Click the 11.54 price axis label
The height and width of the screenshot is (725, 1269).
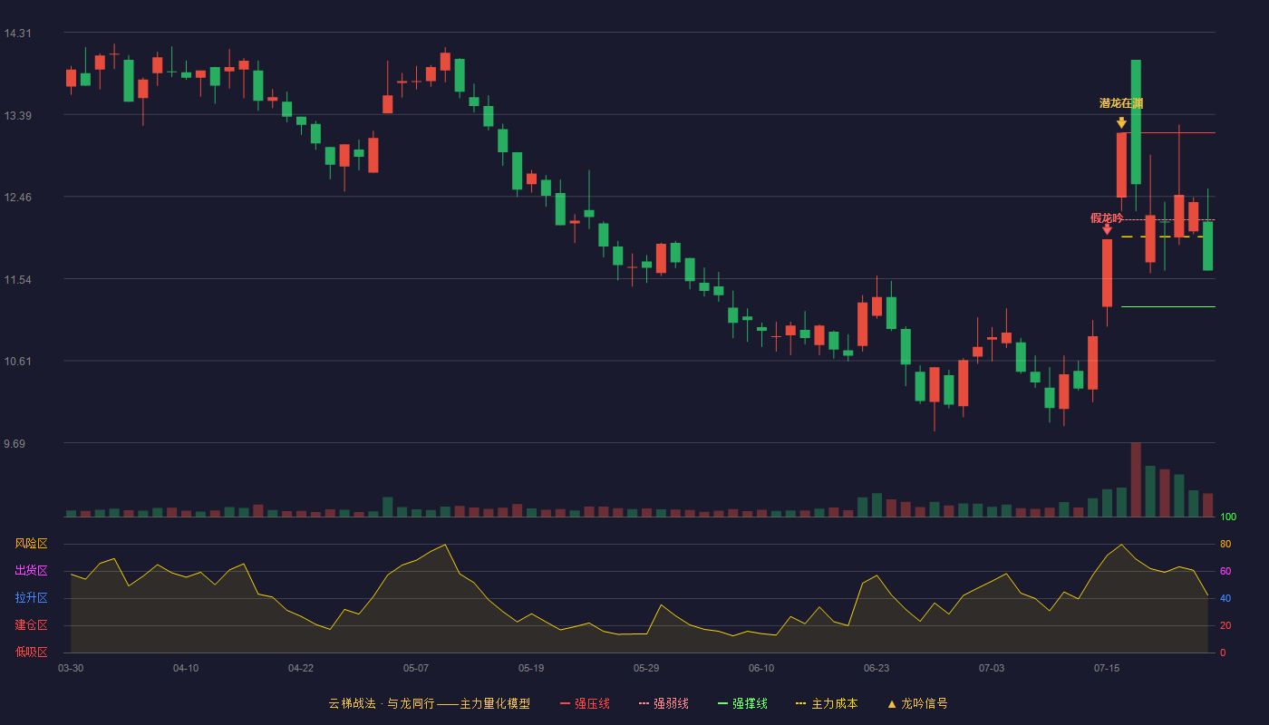coord(17,280)
